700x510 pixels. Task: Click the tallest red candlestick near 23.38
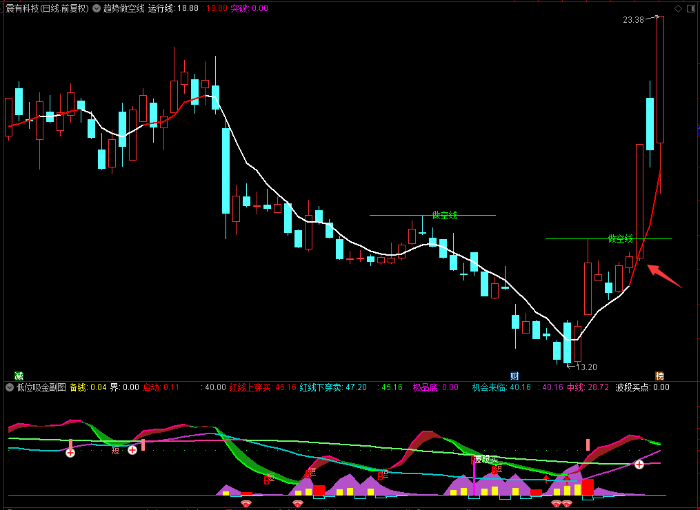click(660, 79)
